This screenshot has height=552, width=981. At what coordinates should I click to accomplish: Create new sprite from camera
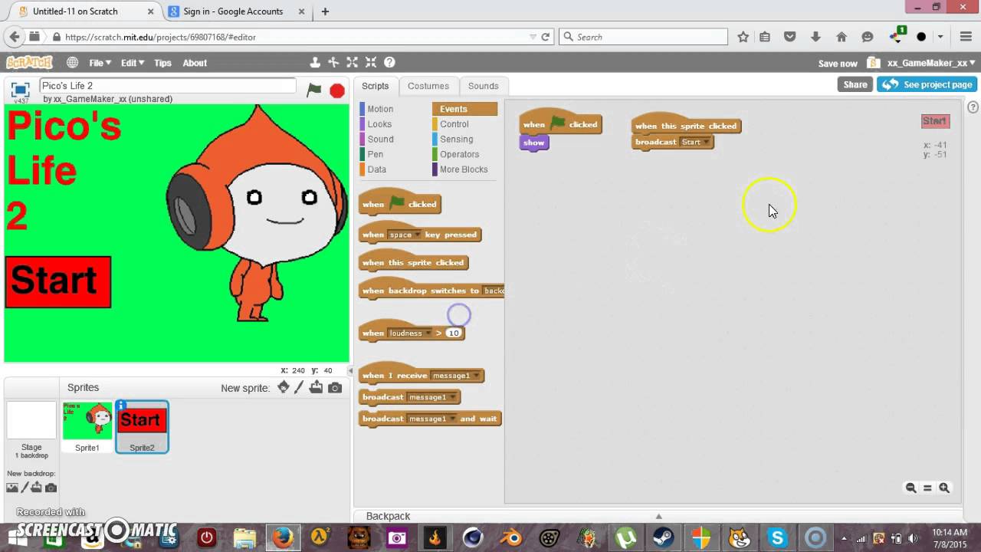click(335, 388)
